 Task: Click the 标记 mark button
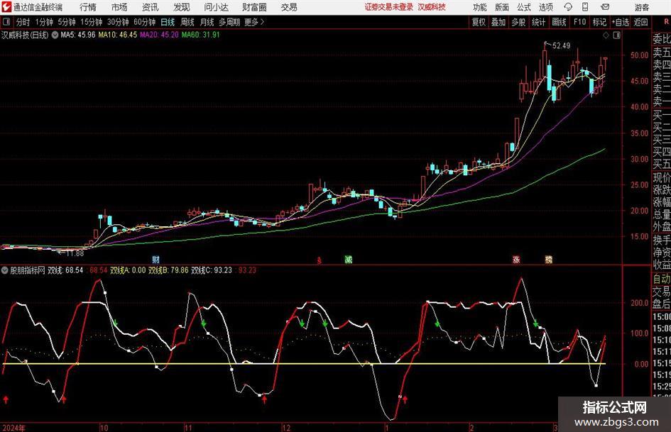[599, 22]
